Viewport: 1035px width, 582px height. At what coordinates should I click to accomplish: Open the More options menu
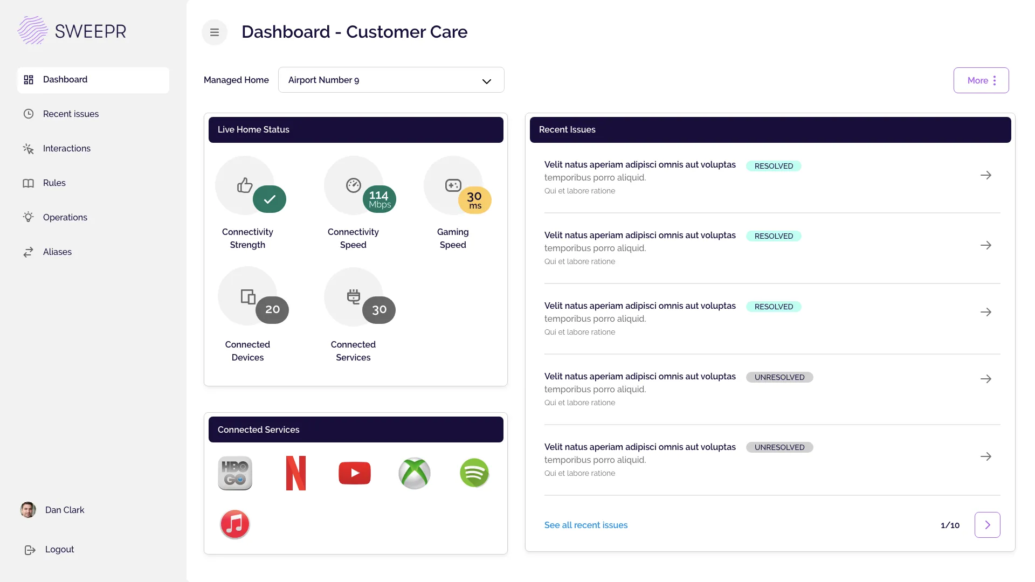pyautogui.click(x=981, y=80)
